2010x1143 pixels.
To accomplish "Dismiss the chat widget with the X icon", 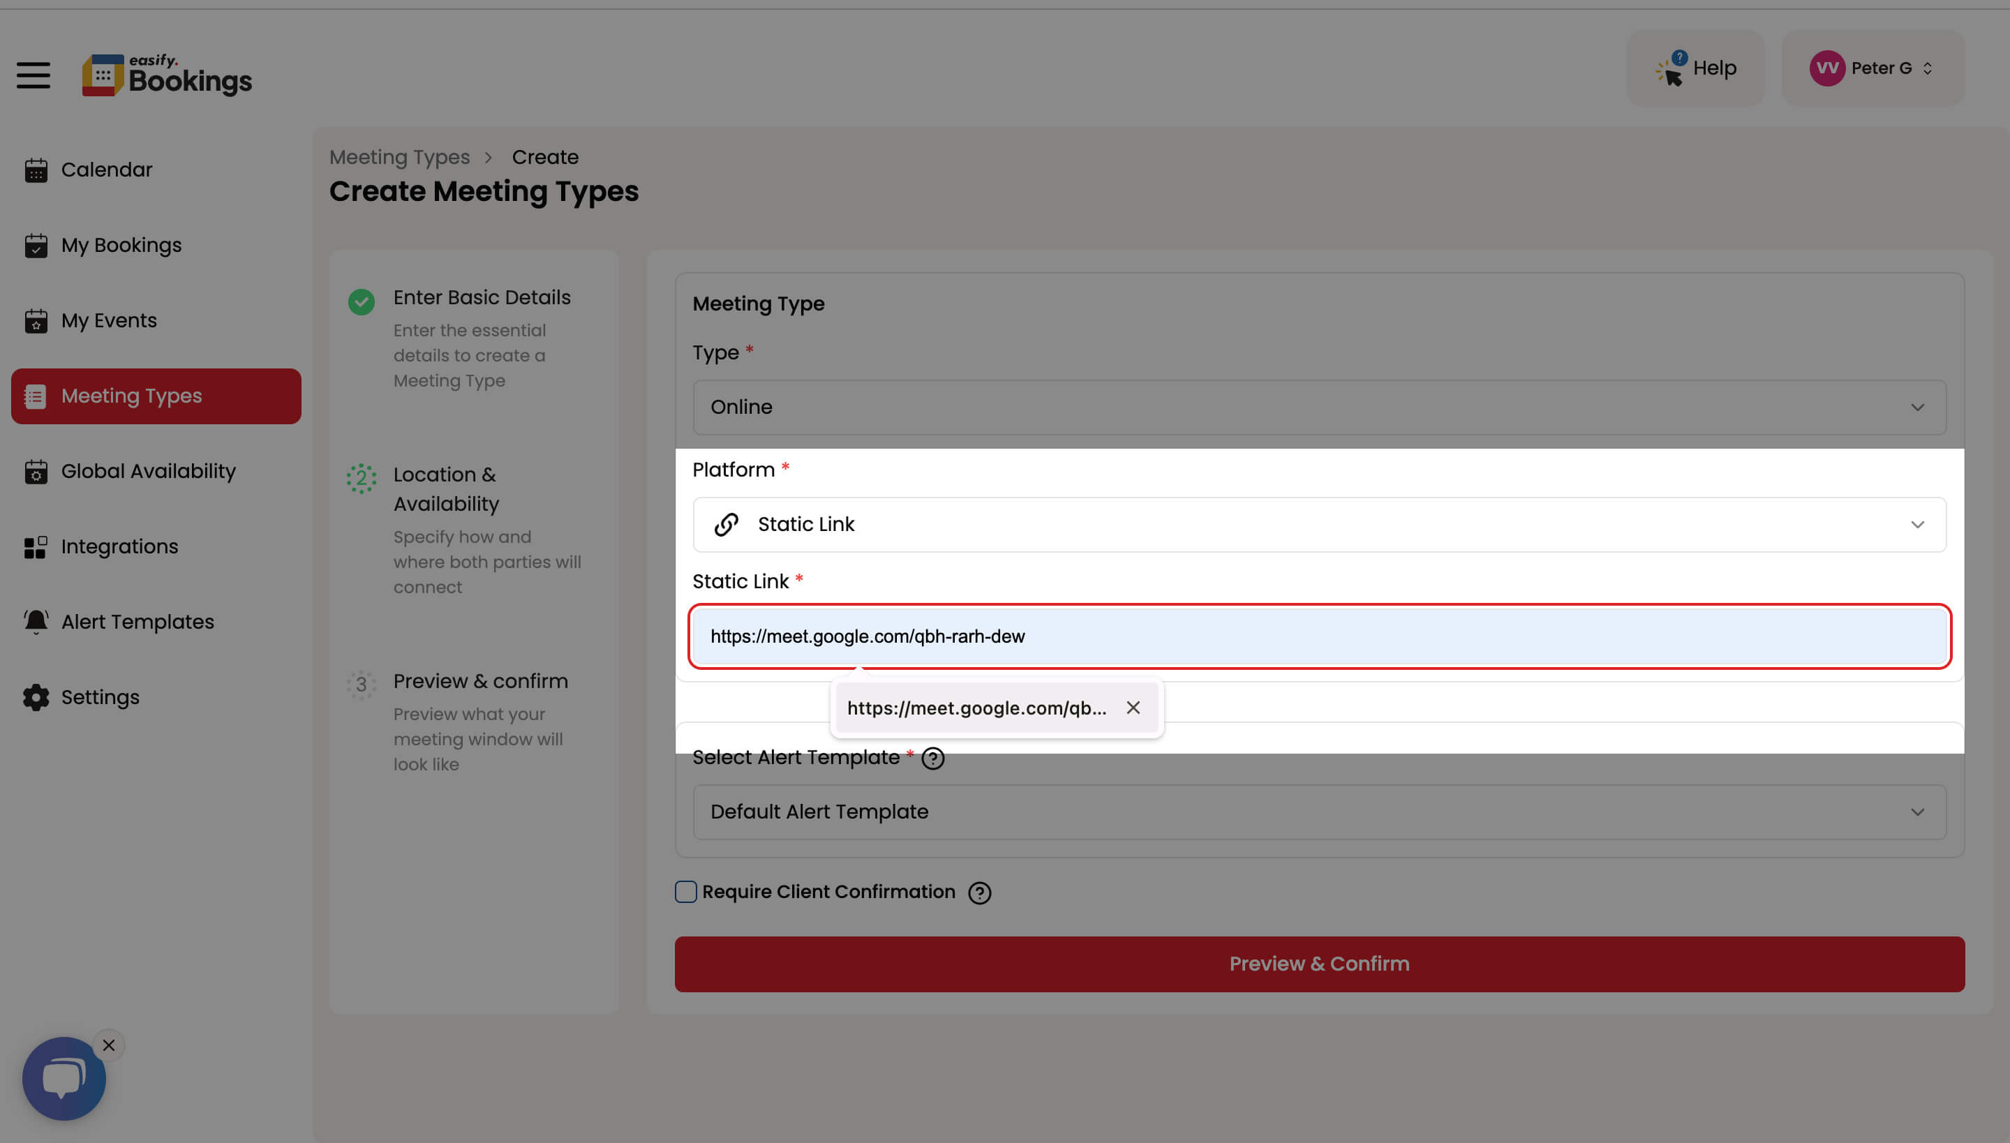I will pyautogui.click(x=108, y=1045).
